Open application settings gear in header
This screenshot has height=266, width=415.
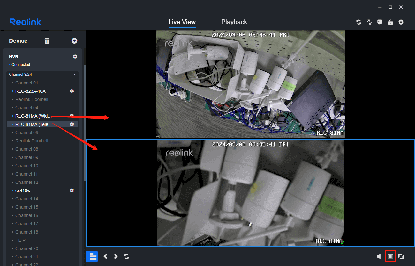401,22
